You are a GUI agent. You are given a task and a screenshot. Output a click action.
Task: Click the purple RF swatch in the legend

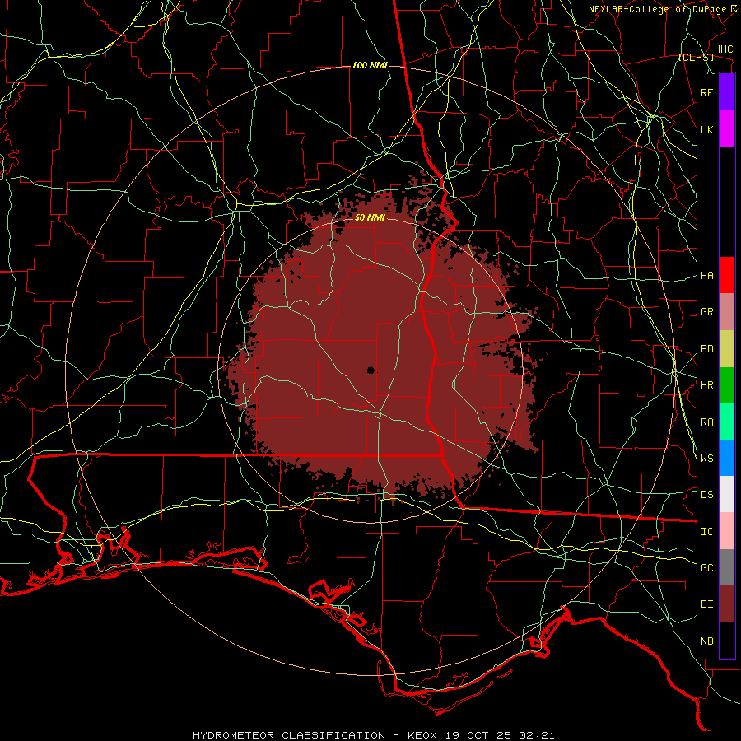point(727,92)
